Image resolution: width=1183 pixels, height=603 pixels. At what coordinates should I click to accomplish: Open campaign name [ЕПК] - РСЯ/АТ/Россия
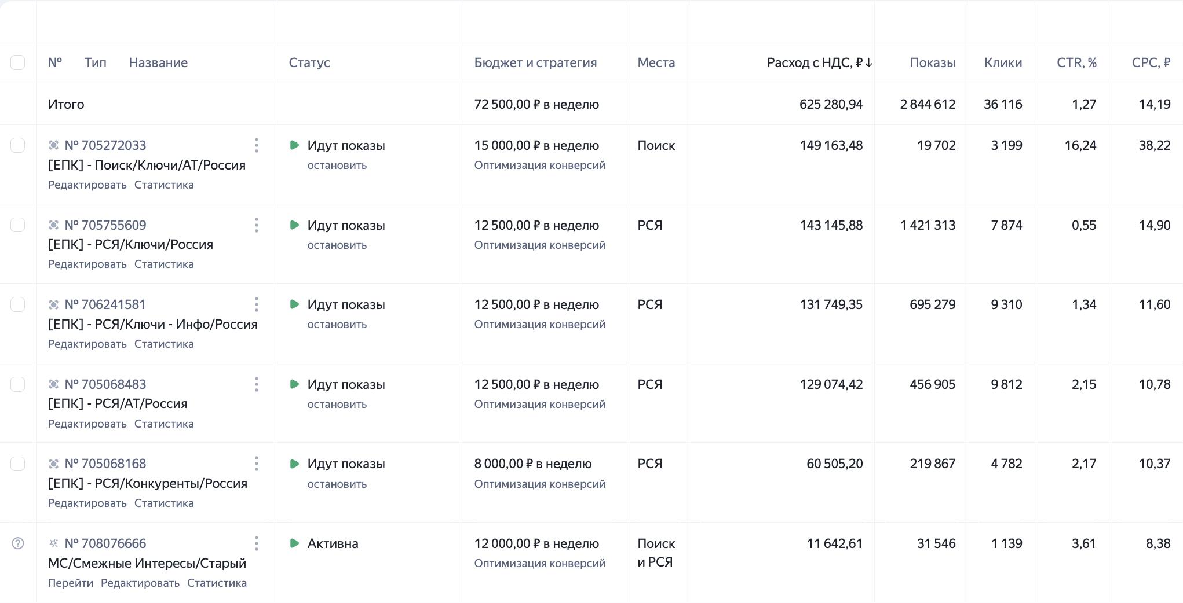click(118, 404)
